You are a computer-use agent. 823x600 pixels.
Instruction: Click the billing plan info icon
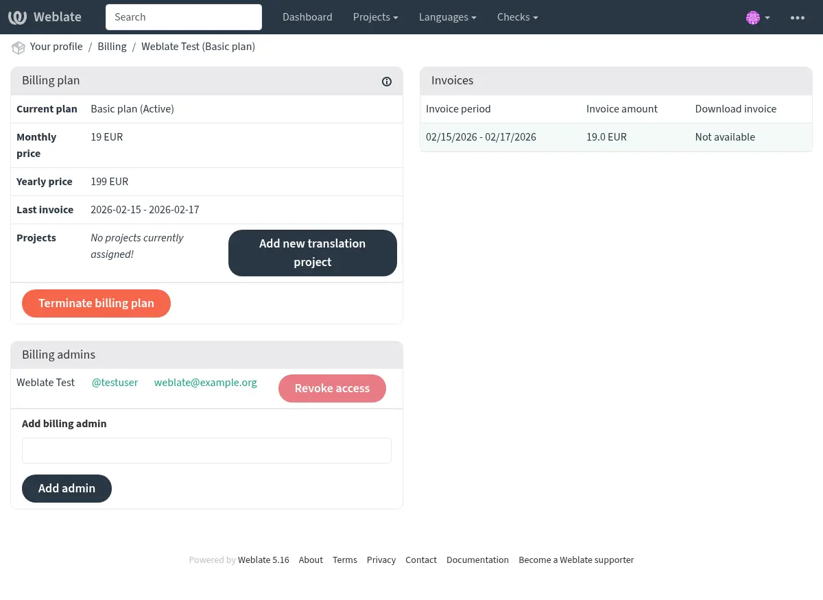pos(387,82)
